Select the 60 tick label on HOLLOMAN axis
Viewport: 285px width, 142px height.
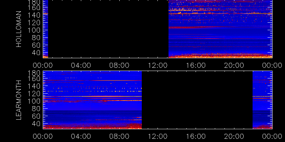click(37, 45)
